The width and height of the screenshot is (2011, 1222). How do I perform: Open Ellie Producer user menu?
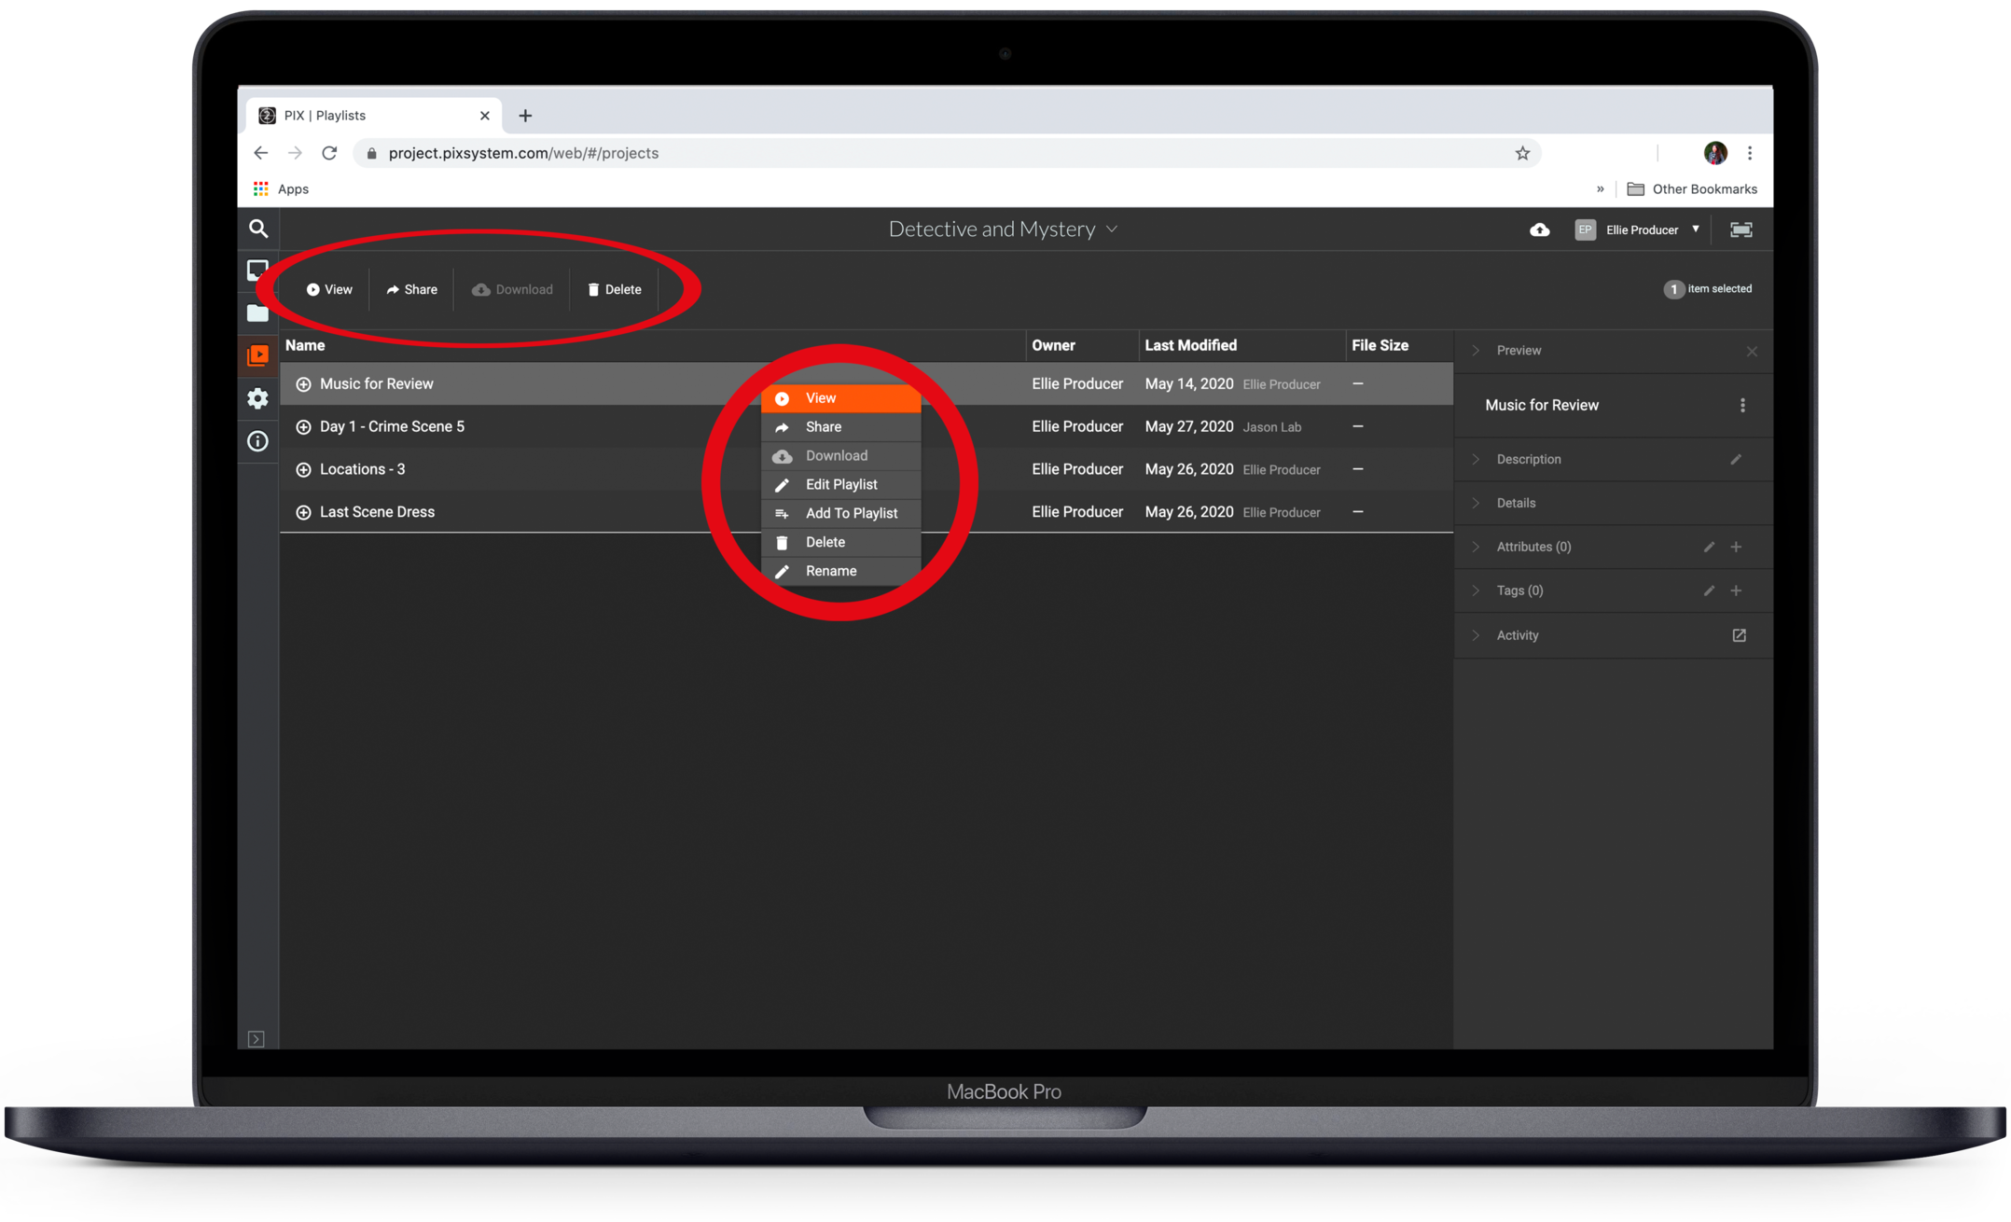(1640, 229)
